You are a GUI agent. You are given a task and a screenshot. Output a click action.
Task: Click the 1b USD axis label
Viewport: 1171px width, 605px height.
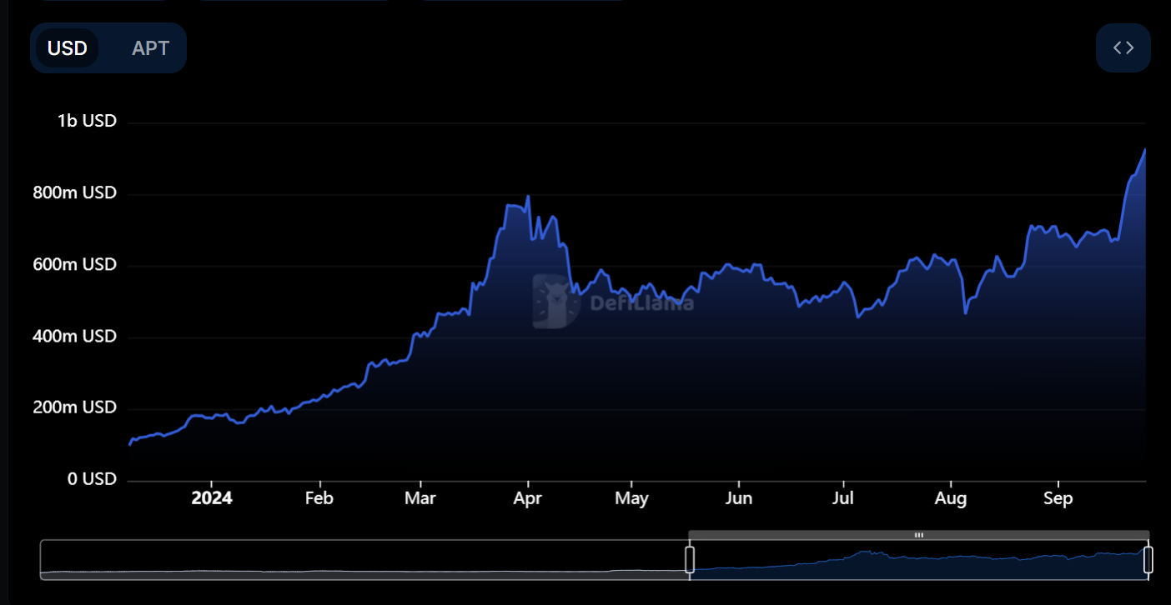coord(87,121)
